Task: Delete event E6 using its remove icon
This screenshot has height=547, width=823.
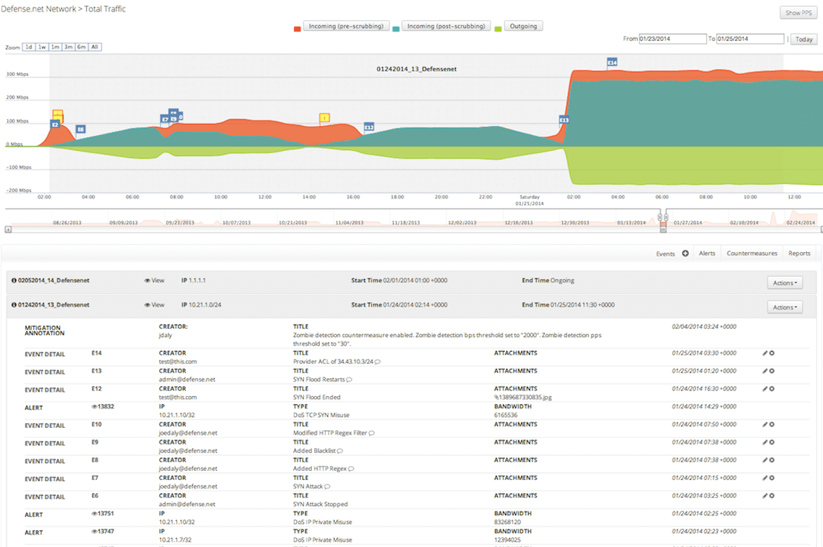Action: click(x=772, y=496)
